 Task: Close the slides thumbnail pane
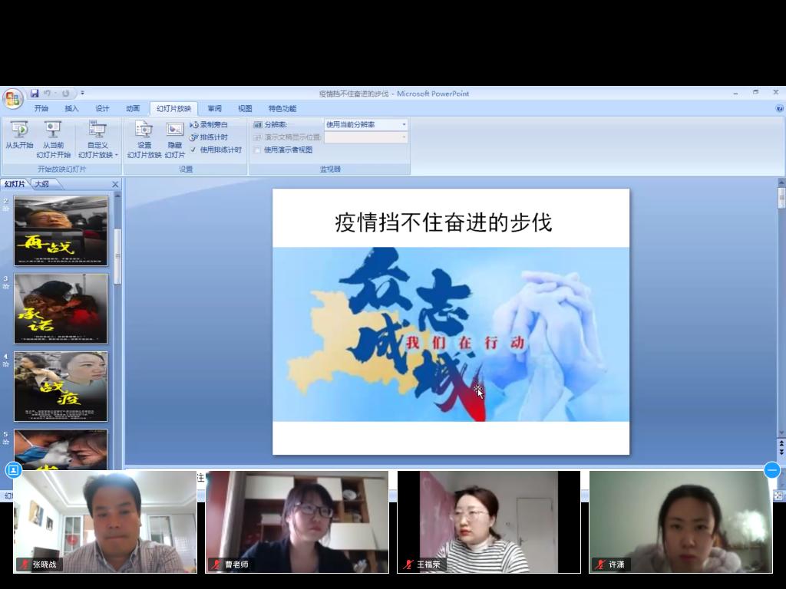[x=116, y=184]
